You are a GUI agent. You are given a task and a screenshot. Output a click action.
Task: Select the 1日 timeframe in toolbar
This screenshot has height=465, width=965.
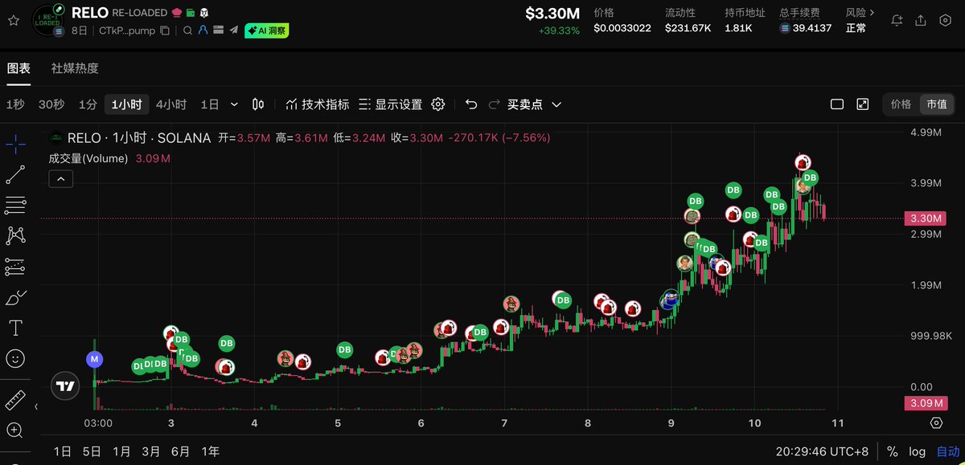pyautogui.click(x=210, y=104)
